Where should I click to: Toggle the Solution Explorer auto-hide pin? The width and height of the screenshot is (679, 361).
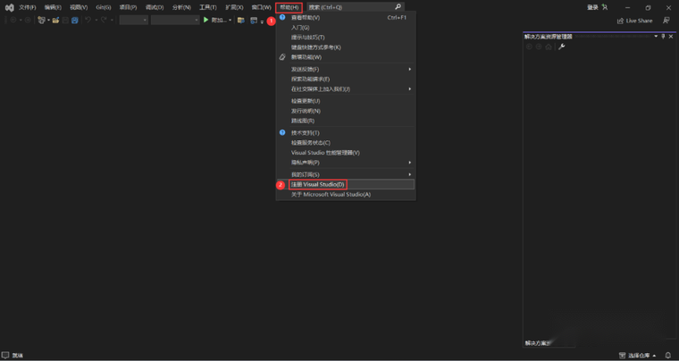663,37
